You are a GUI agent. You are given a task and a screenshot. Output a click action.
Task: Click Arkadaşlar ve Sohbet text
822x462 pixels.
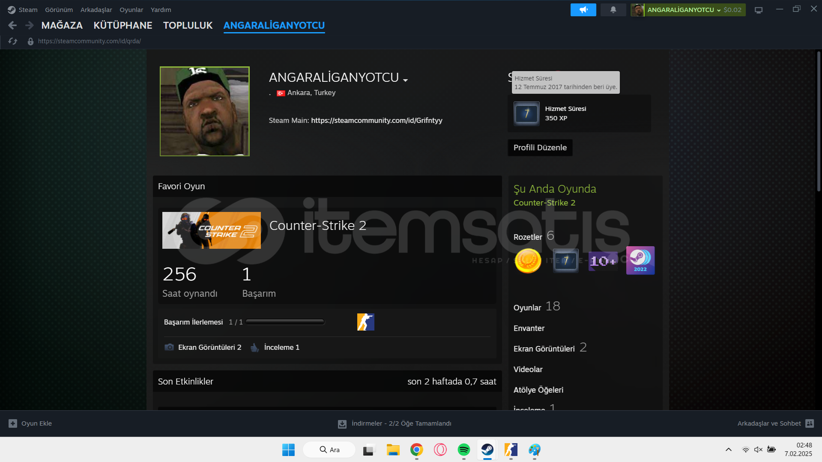769,423
